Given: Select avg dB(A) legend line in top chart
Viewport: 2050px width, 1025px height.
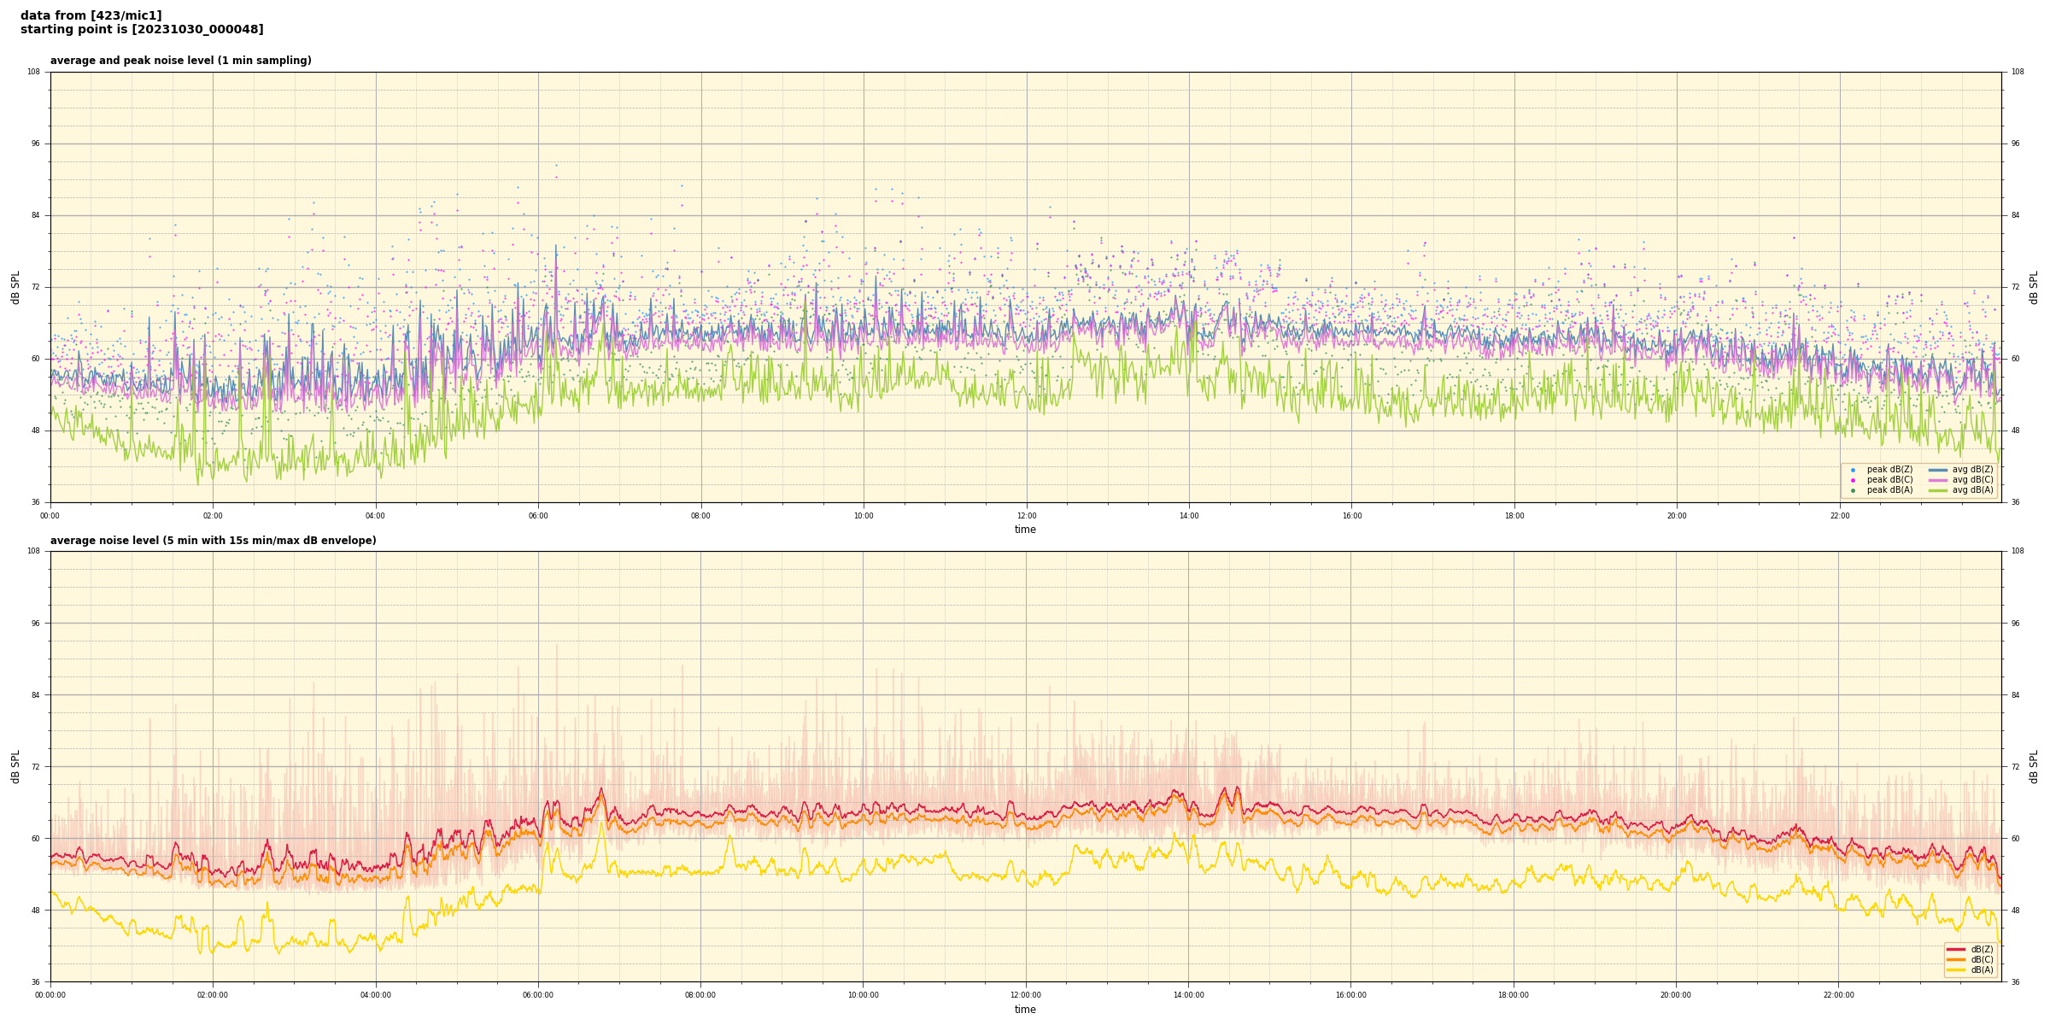Looking at the screenshot, I should click(x=1938, y=490).
